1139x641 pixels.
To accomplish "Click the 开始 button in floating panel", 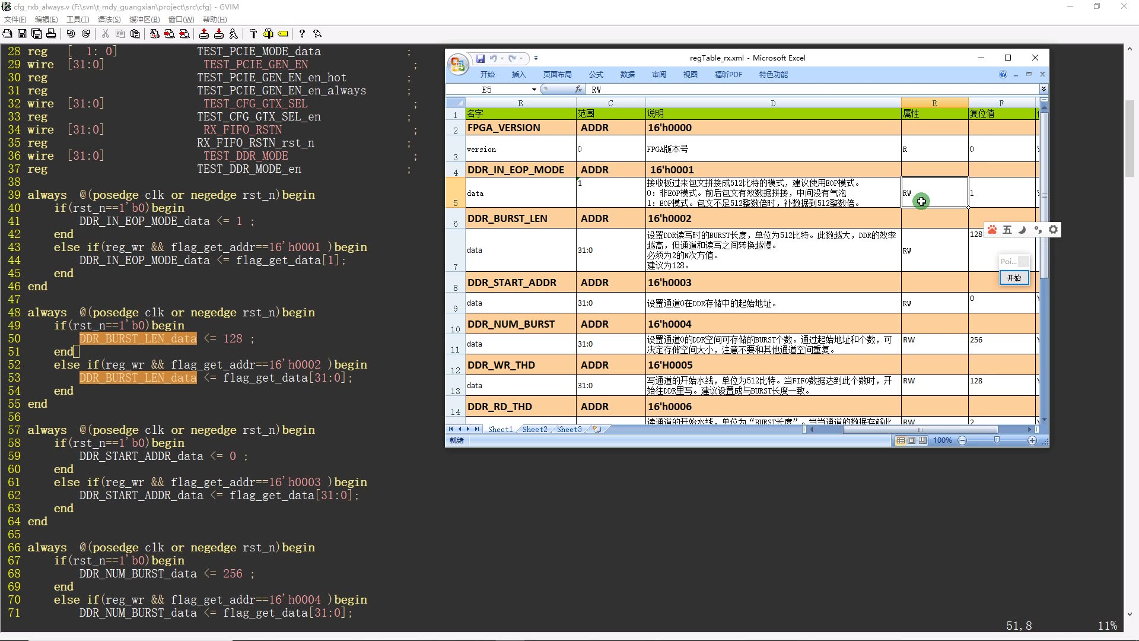I will click(x=1014, y=278).
